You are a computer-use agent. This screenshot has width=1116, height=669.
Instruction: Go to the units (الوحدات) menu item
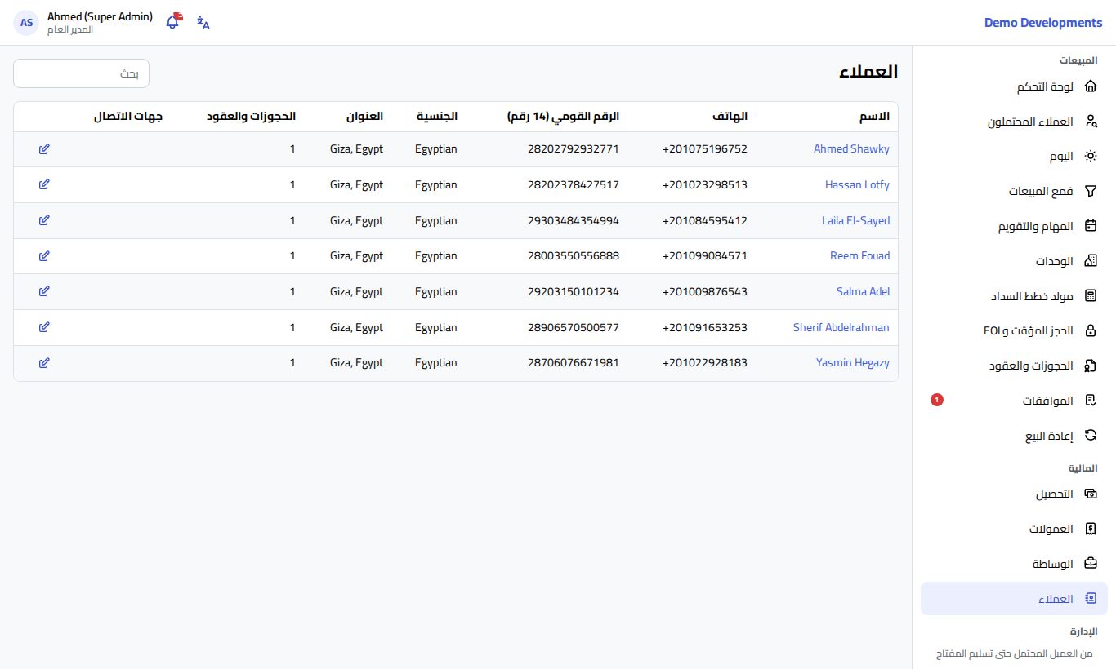1014,261
